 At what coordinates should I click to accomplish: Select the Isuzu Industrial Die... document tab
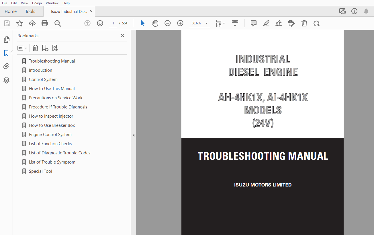coord(69,11)
